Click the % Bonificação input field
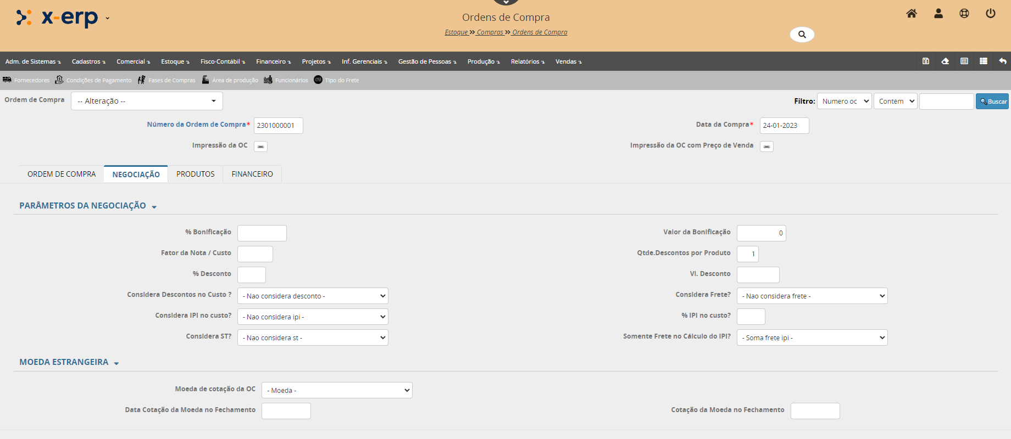The height and width of the screenshot is (439, 1011). click(x=262, y=233)
